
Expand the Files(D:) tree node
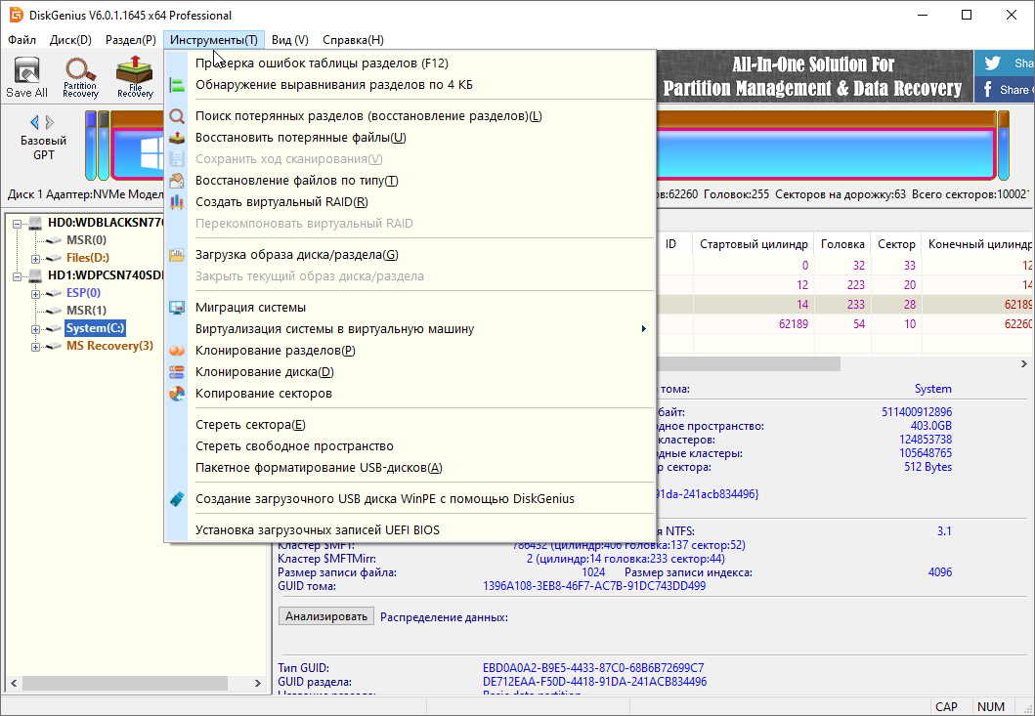(36, 258)
